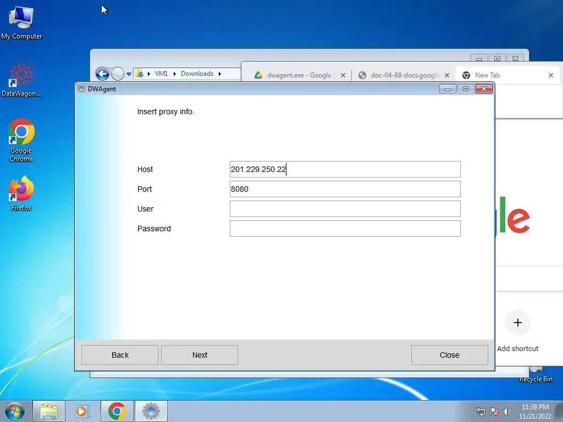The width and height of the screenshot is (563, 422).
Task: Select the DWAgent gear icon in the taskbar
Action: (151, 411)
